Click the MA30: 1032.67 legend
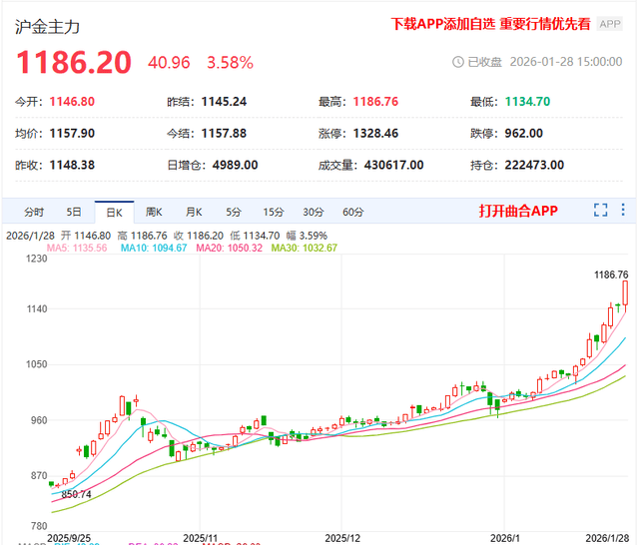639x545 pixels. click(304, 248)
